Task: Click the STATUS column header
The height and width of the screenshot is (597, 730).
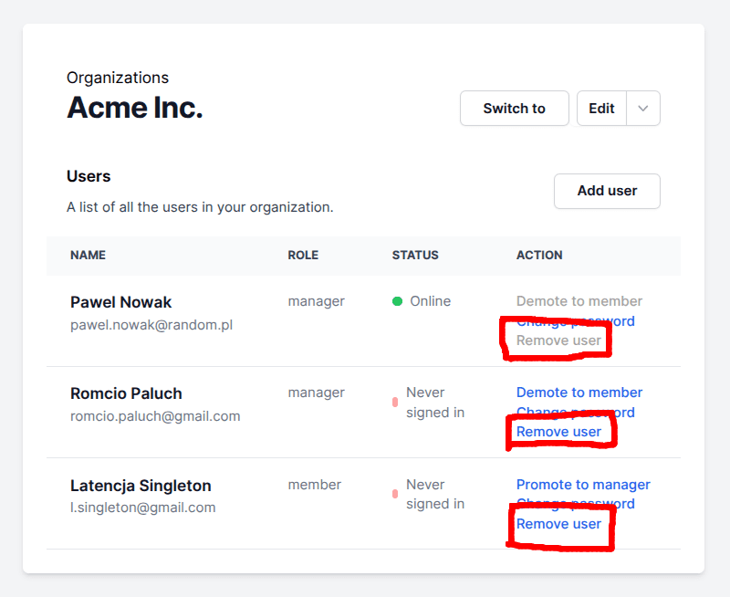Action: click(x=415, y=256)
